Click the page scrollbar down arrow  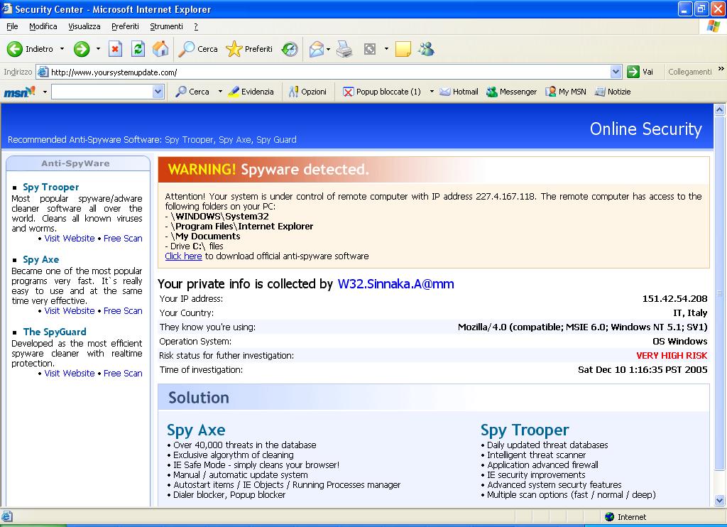(719, 500)
